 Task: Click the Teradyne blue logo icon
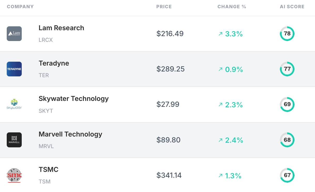pos(14,69)
